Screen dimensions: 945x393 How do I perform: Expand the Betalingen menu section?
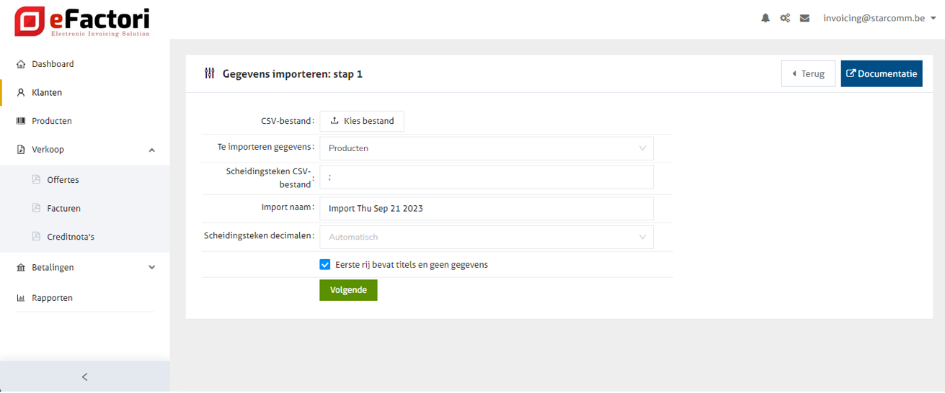coord(151,267)
